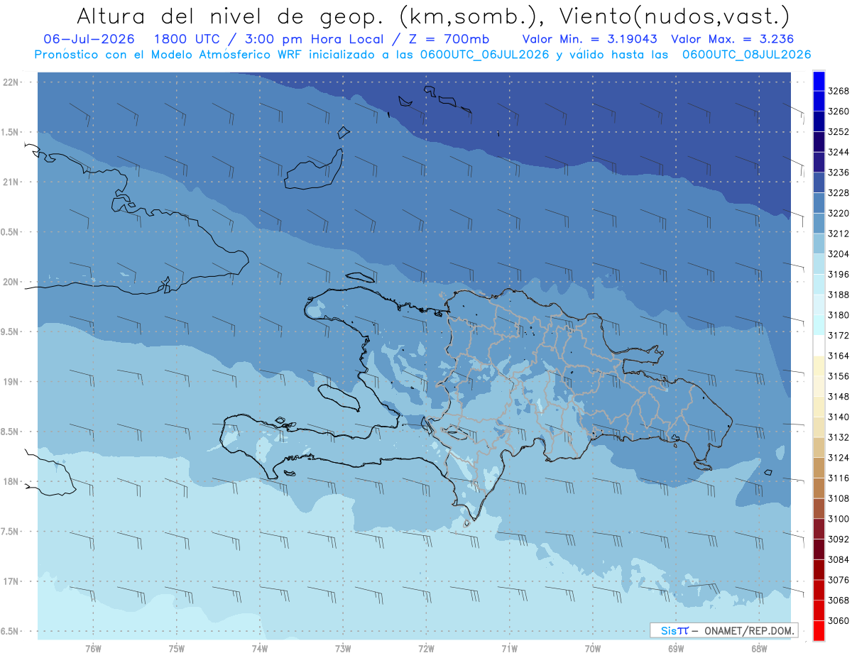
Task: Click the "70W" longitude axis label
Action: (x=593, y=649)
